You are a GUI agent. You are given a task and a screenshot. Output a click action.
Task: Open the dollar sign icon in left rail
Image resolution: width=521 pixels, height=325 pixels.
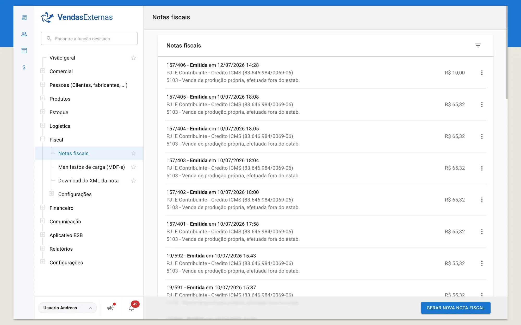tap(24, 67)
